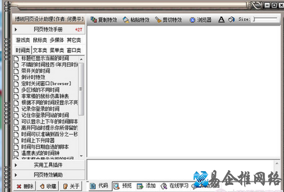Select 非常棒的鼠标仿真钟表 item
The image size is (284, 192).
(45, 96)
